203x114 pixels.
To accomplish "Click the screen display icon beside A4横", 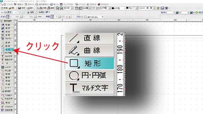I will 81,8.
